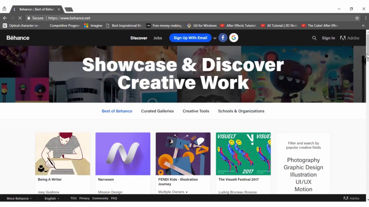Sign up with Google icon
Viewport: 369px width, 207px height.
(234, 38)
